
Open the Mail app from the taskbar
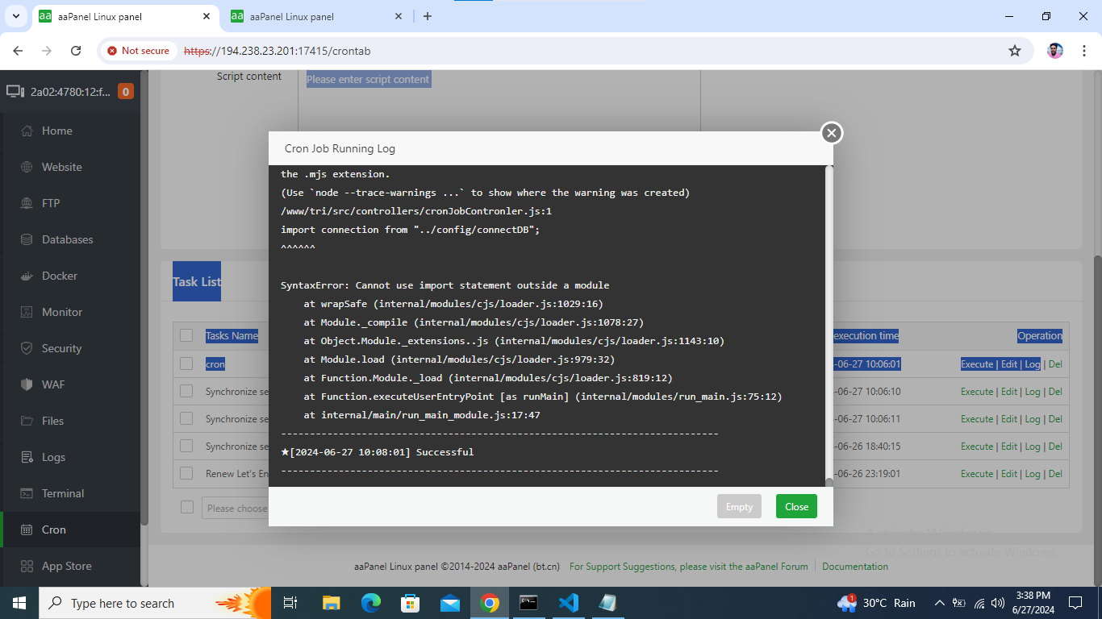coord(449,603)
